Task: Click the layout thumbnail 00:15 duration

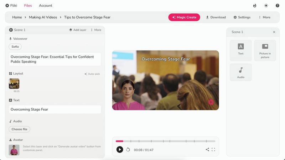Action: pyautogui.click(x=16, y=91)
